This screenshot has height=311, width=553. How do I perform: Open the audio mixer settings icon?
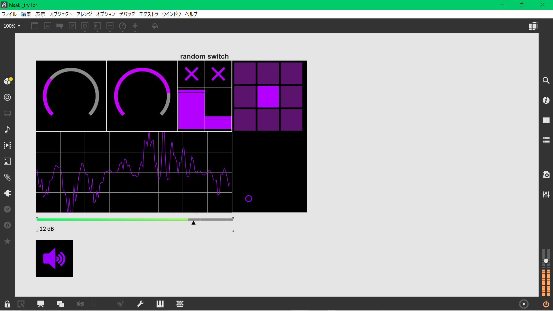point(546,195)
